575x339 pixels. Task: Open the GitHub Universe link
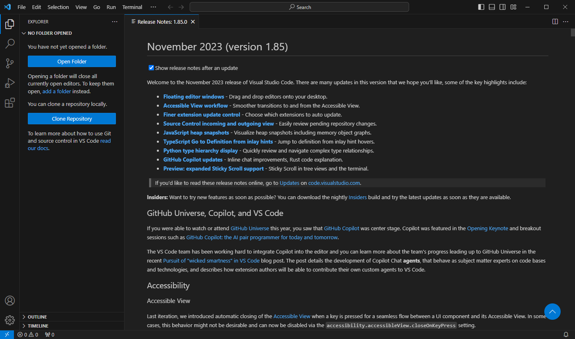pyautogui.click(x=250, y=228)
